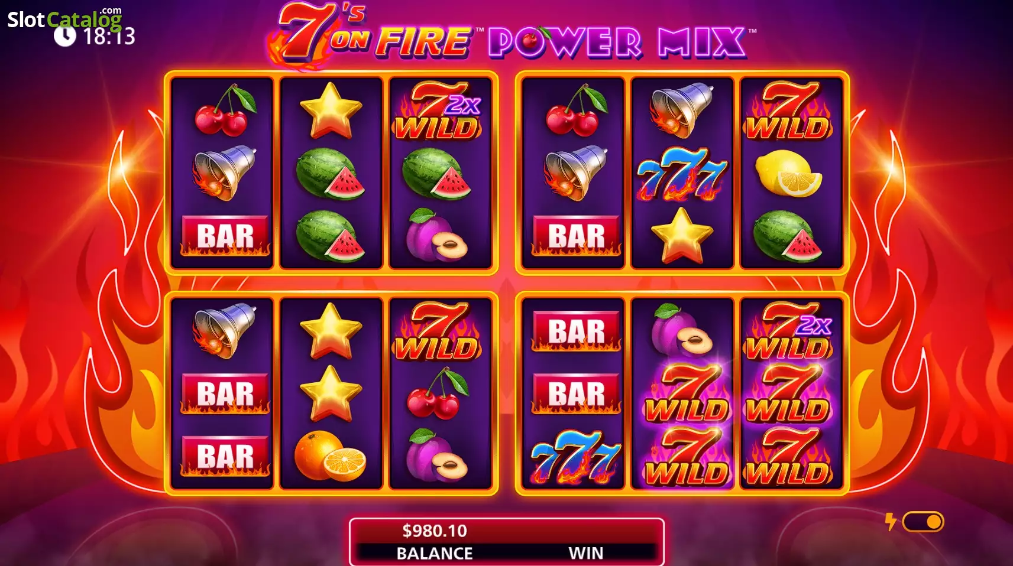
Task: Click the bell at top of bottom-left grid
Action: click(224, 330)
